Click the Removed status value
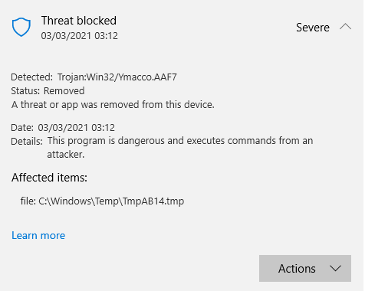Image resolution: width=365 pixels, height=291 pixels. 64,91
